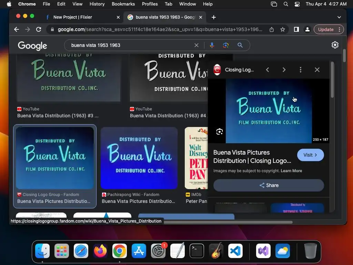Open Terminal from the Dock
The width and height of the screenshot is (353, 265).
point(197,251)
